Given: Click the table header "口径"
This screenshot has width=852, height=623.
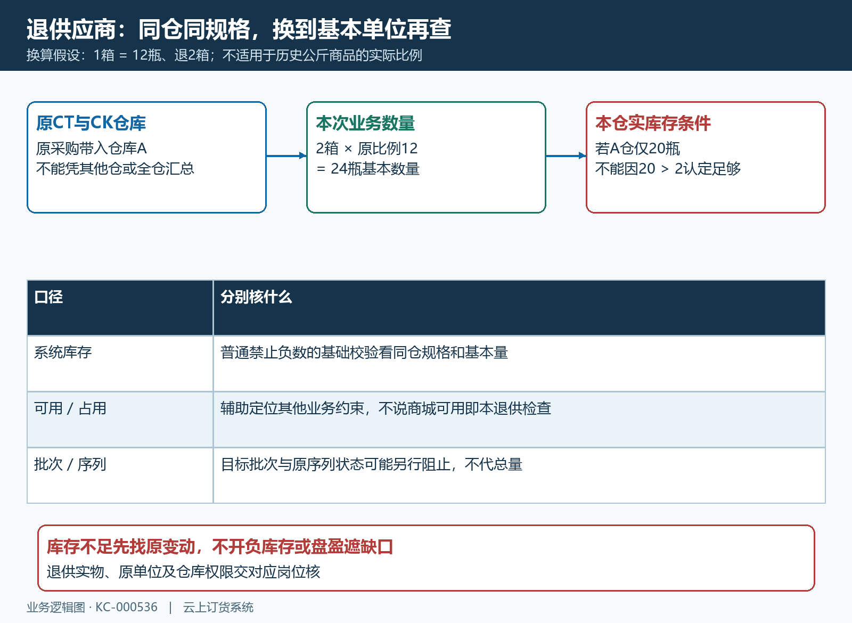Looking at the screenshot, I should [48, 297].
